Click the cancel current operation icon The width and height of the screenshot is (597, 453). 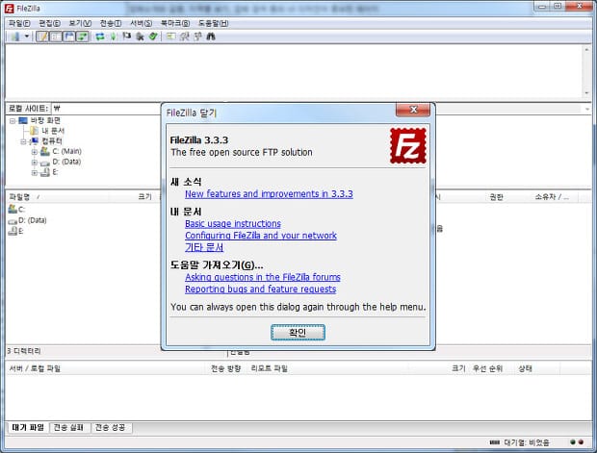pos(126,37)
